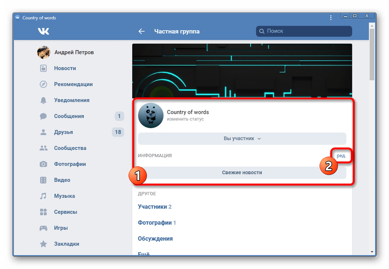Screen dimensions: 389x269
Task: Open the Музыка section
Action: click(64, 196)
